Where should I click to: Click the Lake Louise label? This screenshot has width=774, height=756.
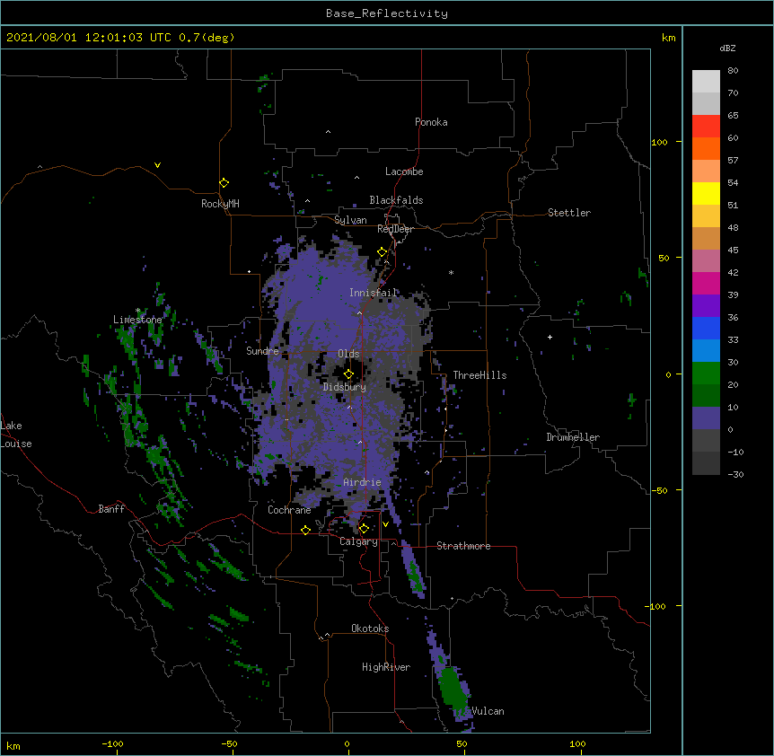16,435
